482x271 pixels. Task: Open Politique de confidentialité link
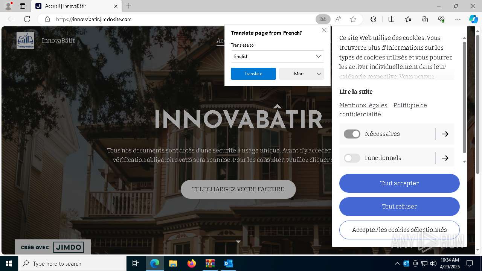[x=383, y=110]
